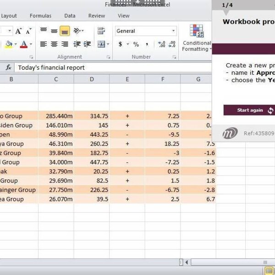Viewport: 275px width, 275px height.
Task: Select cell with value 443.25
Action: (92, 134)
